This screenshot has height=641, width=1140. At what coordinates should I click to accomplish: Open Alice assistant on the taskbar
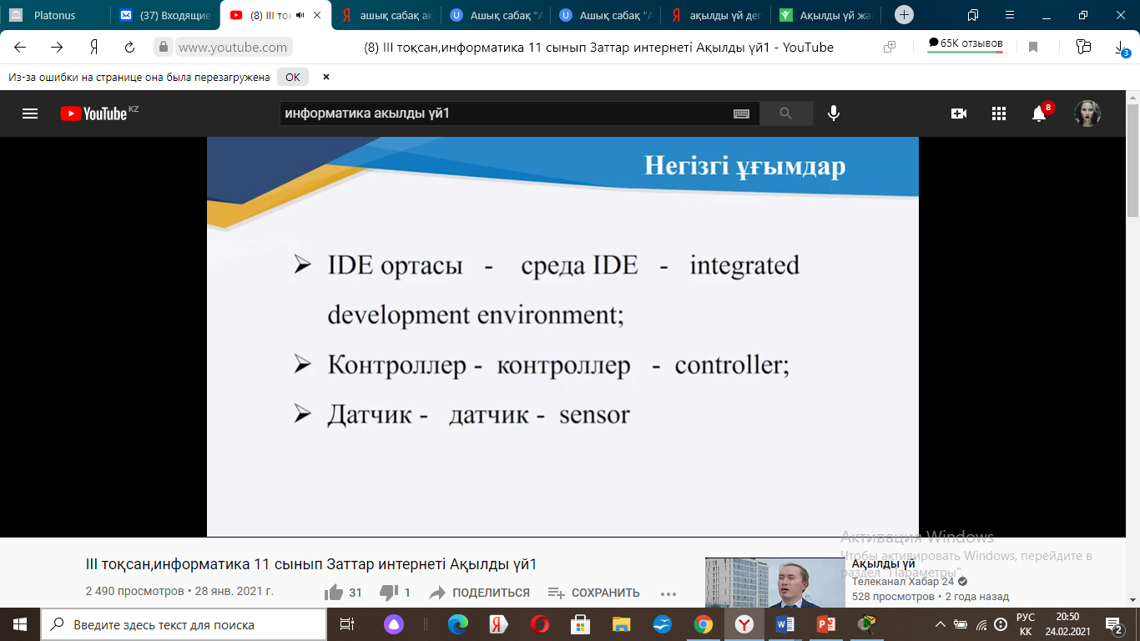393,624
